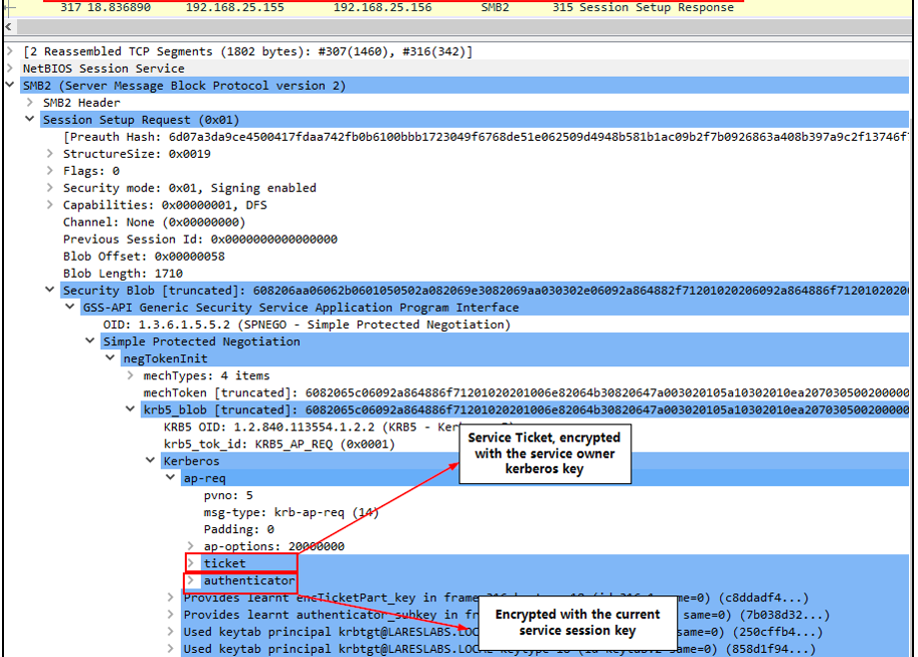This screenshot has width=918, height=657.
Task: Expand Security mode Signing enabled field
Action: point(50,188)
